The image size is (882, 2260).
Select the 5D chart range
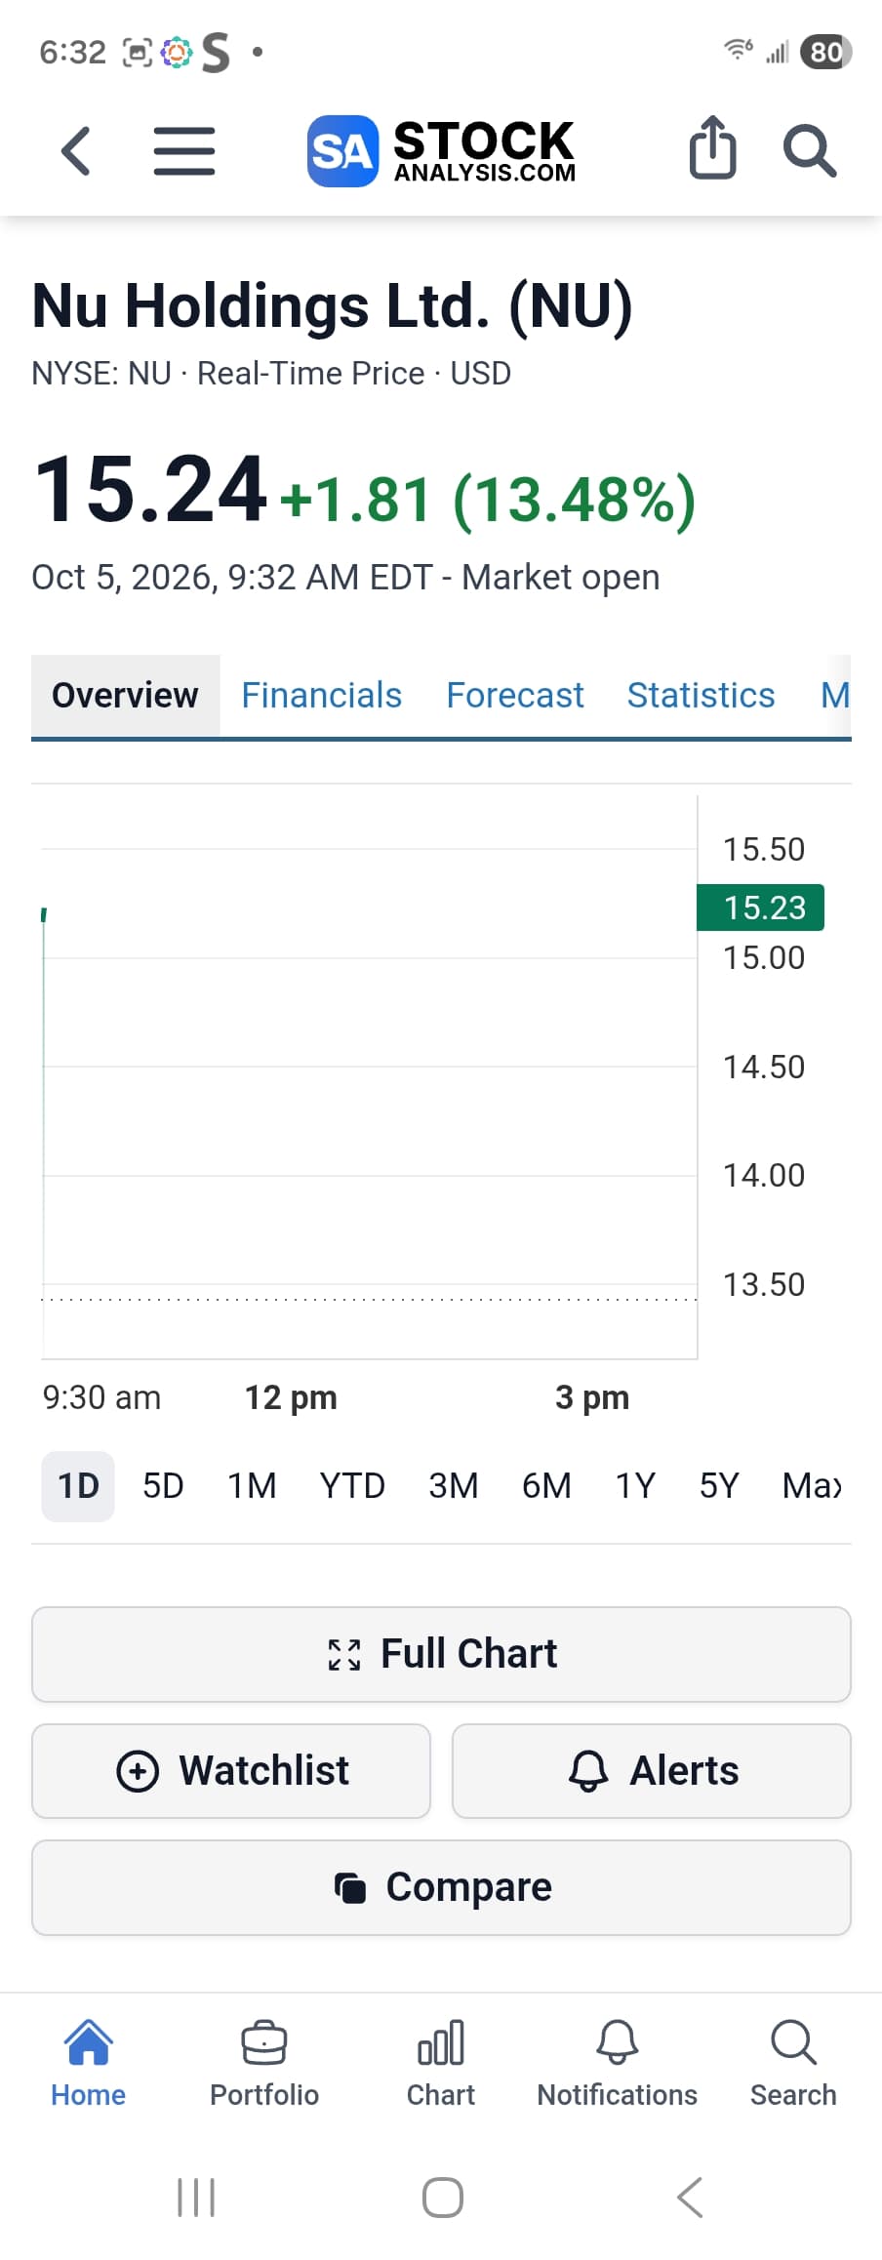pos(163,1486)
